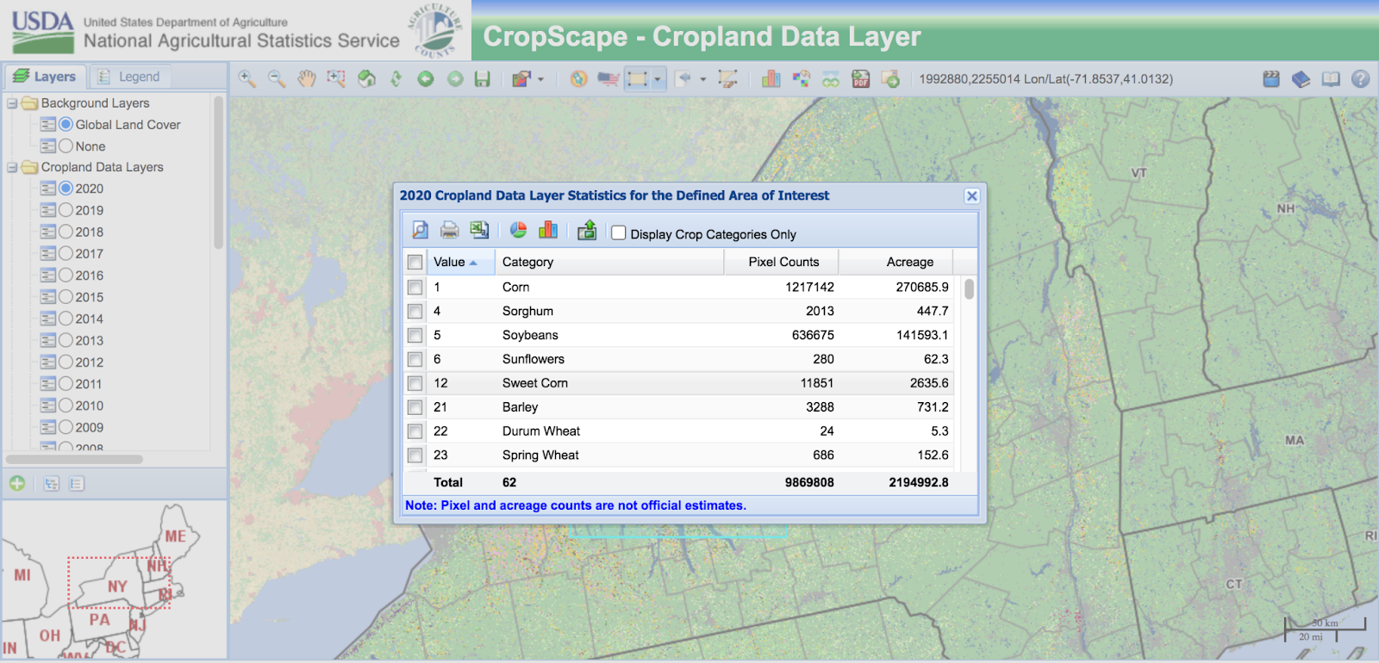This screenshot has width=1379, height=663.
Task: Click the overview map thumbnail
Action: click(x=114, y=579)
